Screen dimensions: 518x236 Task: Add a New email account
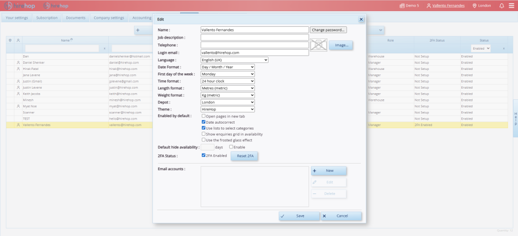(x=329, y=171)
